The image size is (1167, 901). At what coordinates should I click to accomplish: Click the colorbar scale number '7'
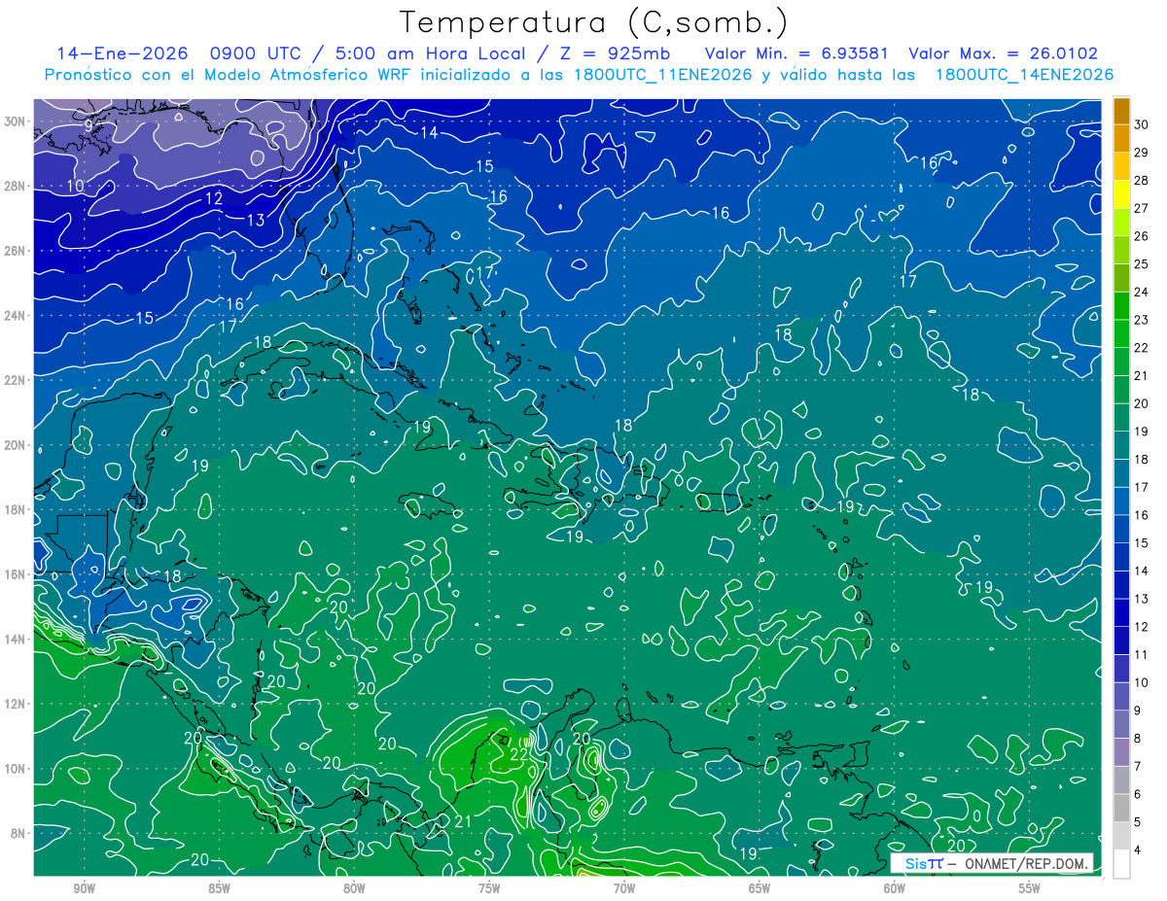1138,767
